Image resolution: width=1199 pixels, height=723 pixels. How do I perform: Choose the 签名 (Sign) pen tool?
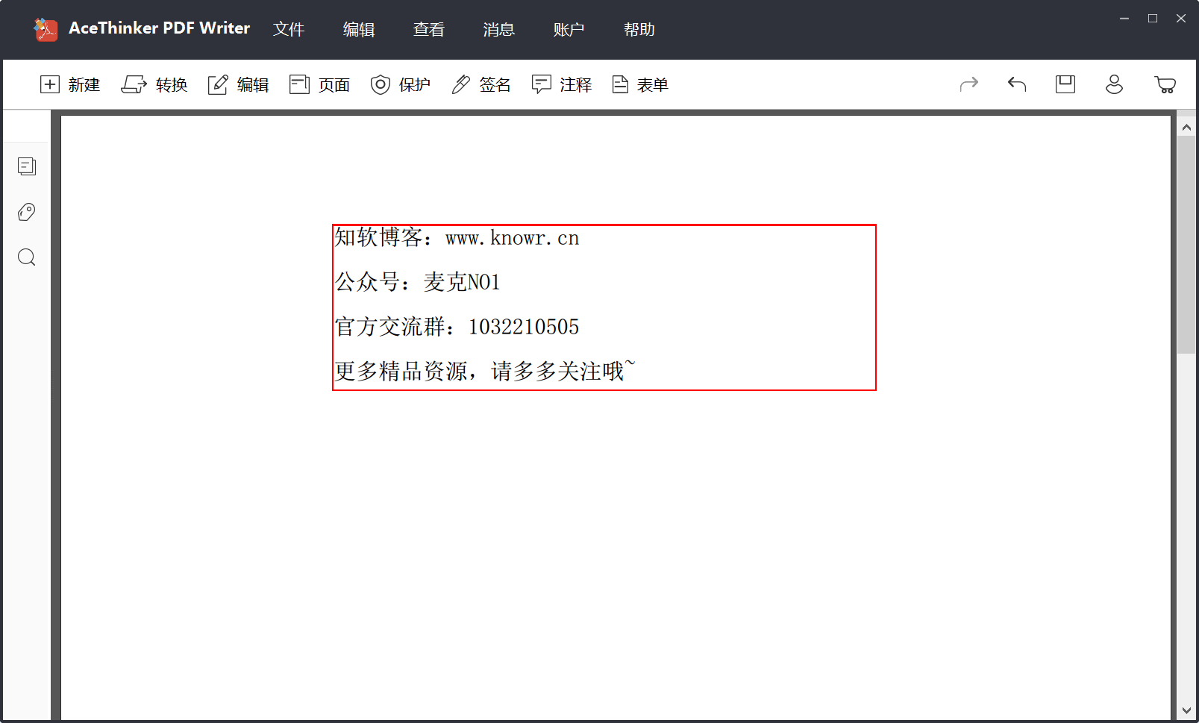click(x=481, y=84)
